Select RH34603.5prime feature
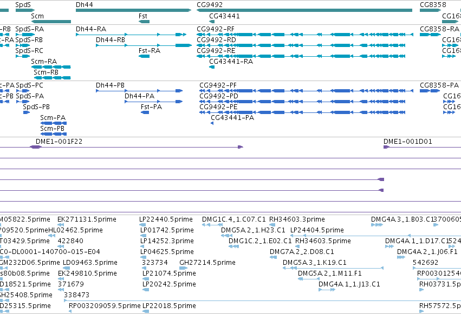 coord(297,246)
